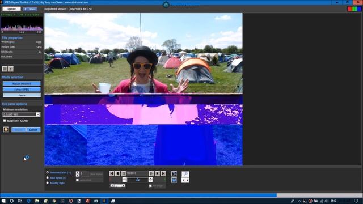Click the blue save icon
This screenshot has width=363, height=204.
[174, 180]
